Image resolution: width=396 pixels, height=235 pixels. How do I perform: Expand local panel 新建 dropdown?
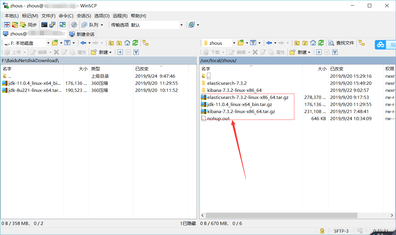[111, 52]
